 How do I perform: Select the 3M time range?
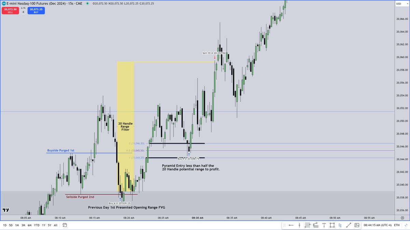coord(23,225)
